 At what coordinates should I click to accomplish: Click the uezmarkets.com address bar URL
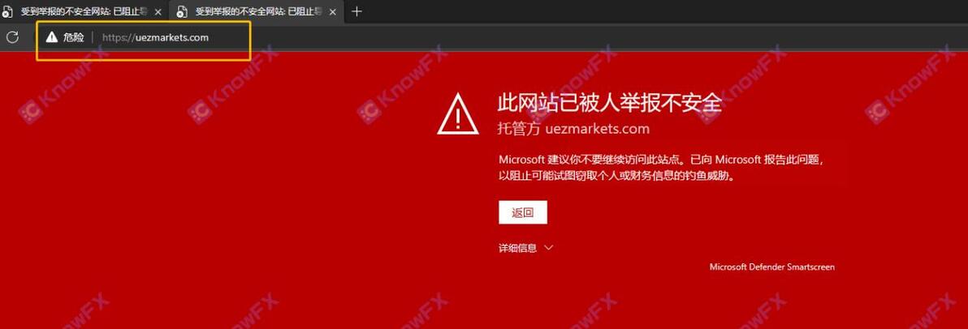click(156, 37)
